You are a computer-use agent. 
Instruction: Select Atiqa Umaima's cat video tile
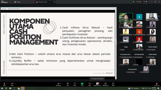pos(126,24)
